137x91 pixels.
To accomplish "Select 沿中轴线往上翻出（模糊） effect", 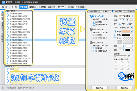I will coord(18,43).
